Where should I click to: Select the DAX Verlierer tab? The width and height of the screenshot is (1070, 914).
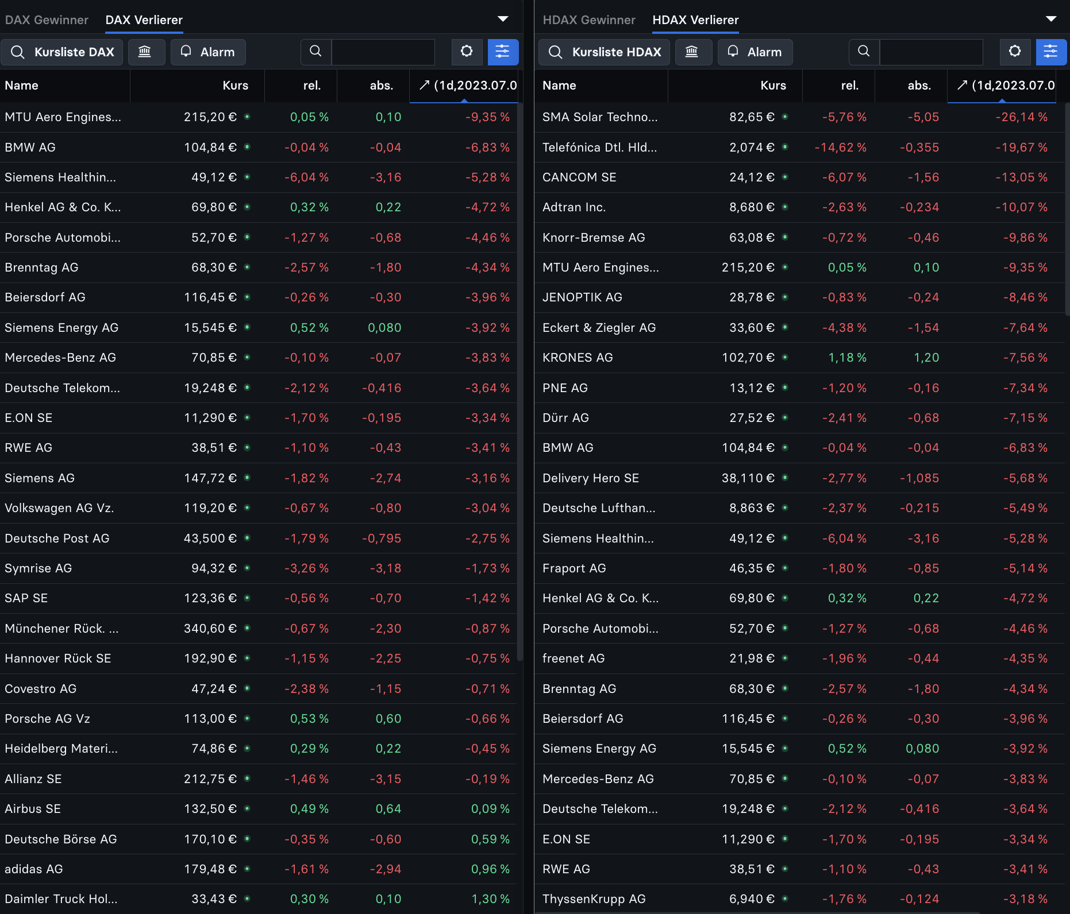pos(144,20)
